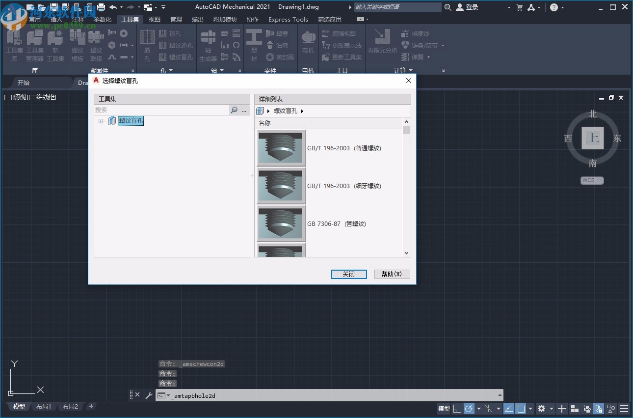Open the 孔 panel dropdown

(x=171, y=70)
